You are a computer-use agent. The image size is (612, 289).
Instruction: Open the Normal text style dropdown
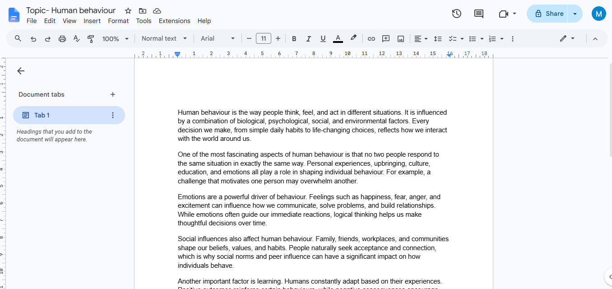point(164,39)
